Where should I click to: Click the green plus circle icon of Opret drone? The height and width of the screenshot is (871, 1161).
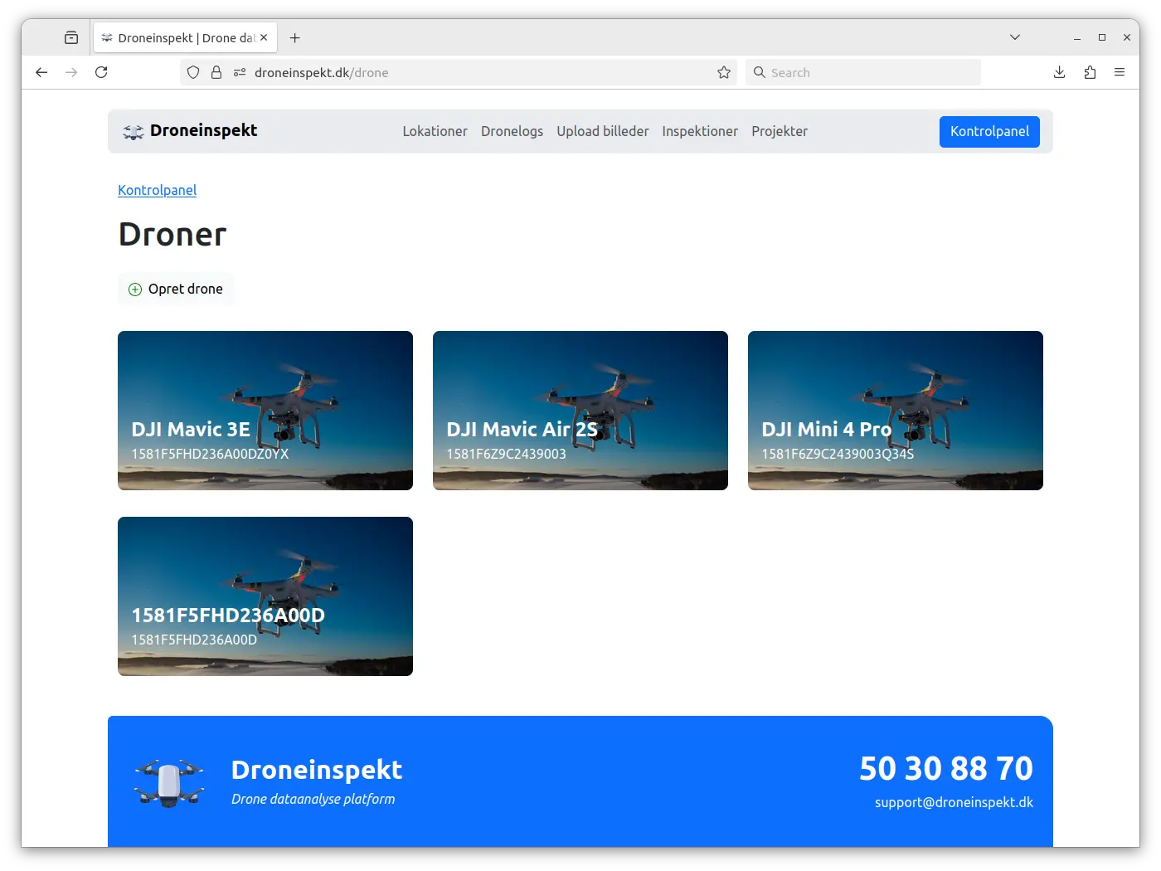coord(135,290)
